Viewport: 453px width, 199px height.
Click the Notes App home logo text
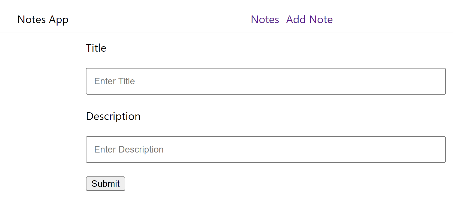point(43,19)
